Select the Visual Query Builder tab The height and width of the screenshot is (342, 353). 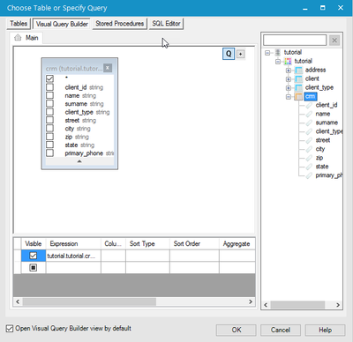pyautogui.click(x=62, y=24)
